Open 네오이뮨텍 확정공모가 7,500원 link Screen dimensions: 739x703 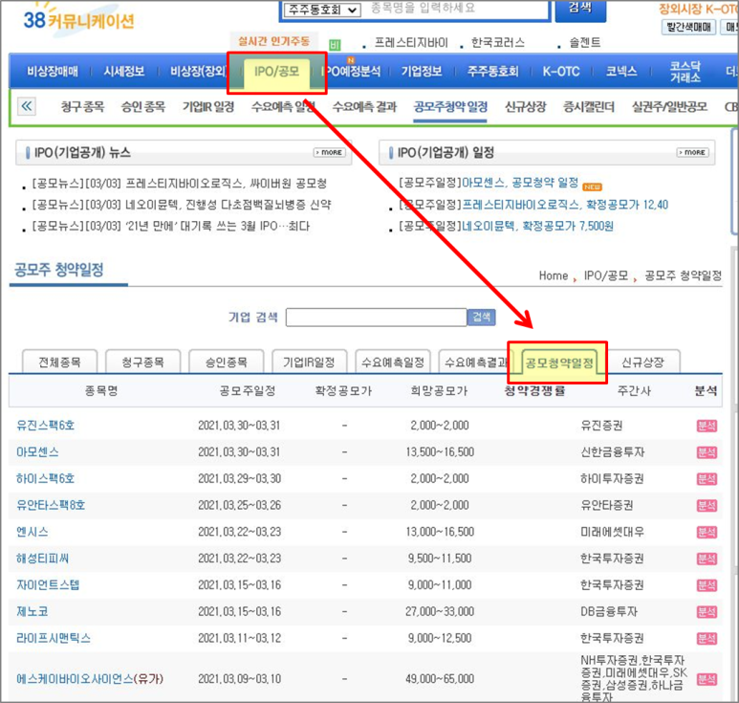(x=537, y=227)
